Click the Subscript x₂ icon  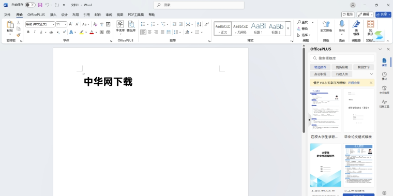click(57, 32)
